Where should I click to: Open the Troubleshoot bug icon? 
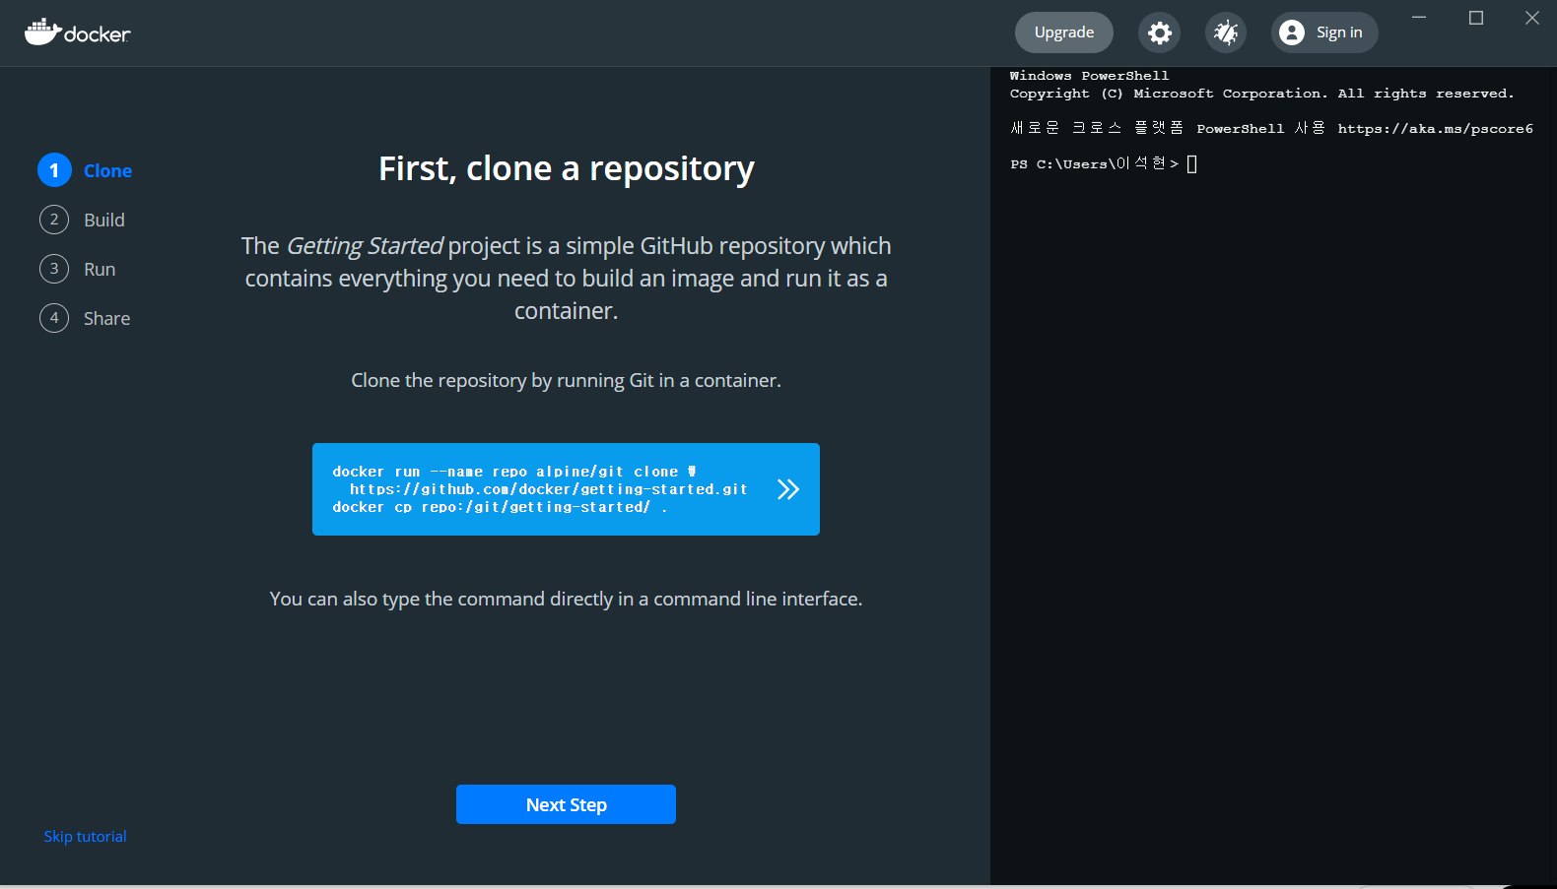(x=1226, y=32)
